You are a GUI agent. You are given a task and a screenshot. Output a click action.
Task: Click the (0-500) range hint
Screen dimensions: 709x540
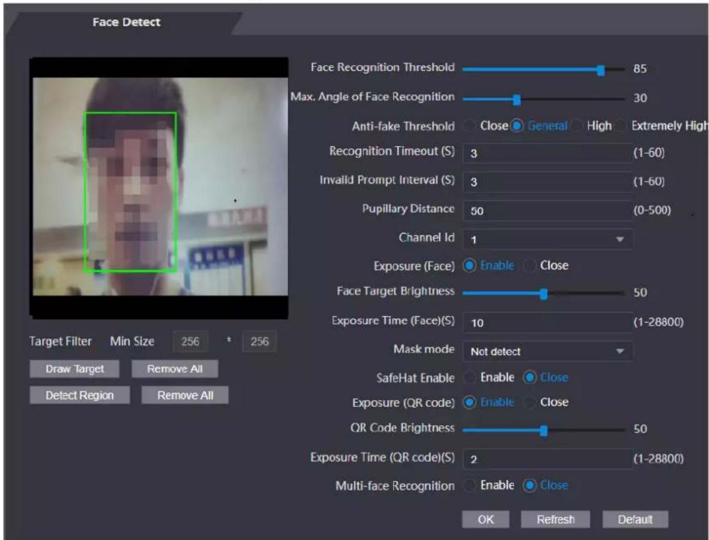tap(652, 210)
